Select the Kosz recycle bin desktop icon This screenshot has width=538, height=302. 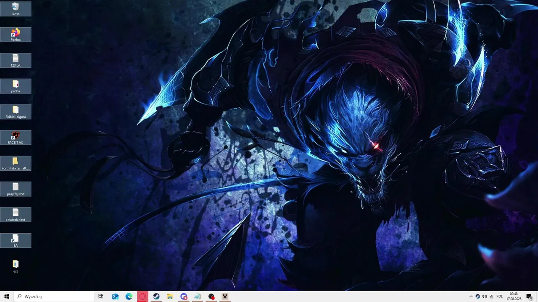[16, 9]
